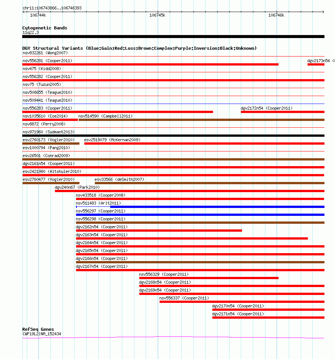Click the dgv2169n54 (Cooper2011) label

[165, 290]
